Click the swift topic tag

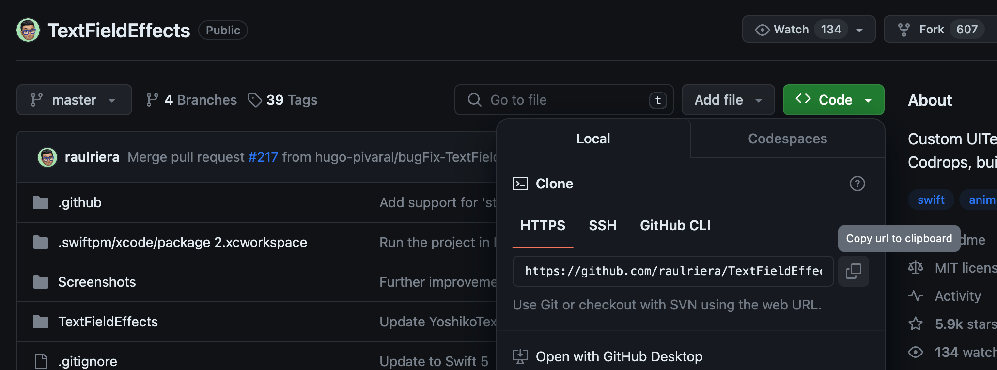tap(931, 200)
